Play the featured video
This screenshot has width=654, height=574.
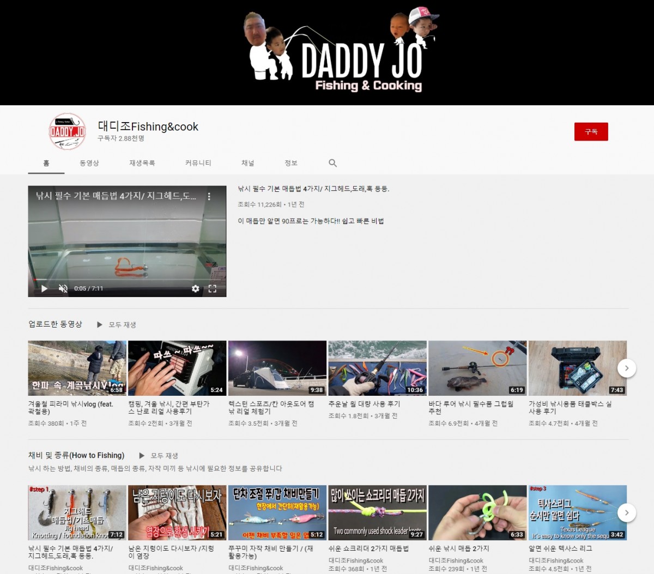pyautogui.click(x=45, y=288)
